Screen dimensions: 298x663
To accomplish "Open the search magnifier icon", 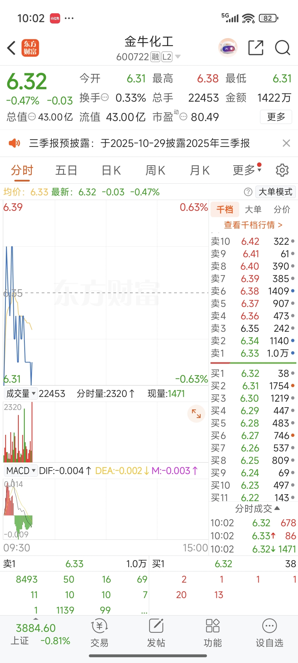I will tap(283, 48).
